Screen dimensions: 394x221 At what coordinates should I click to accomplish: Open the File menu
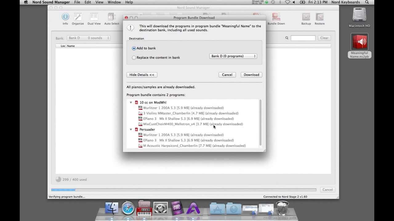(x=77, y=2)
